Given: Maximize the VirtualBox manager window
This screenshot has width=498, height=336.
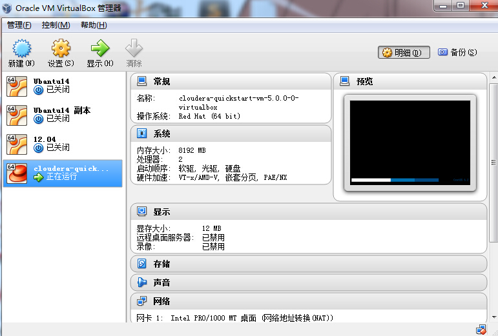Looking at the screenshot, I should point(461,5).
